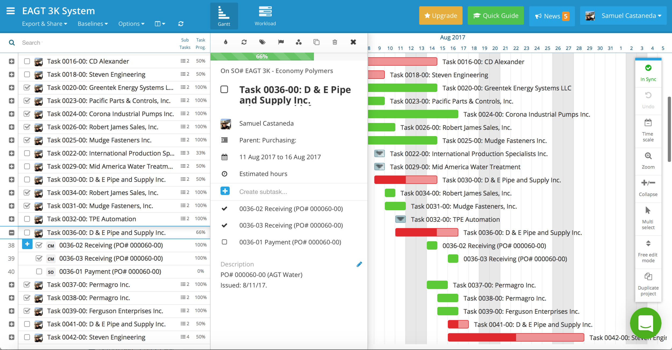Open the Baselines dropdown
The height and width of the screenshot is (350, 672).
[93, 24]
